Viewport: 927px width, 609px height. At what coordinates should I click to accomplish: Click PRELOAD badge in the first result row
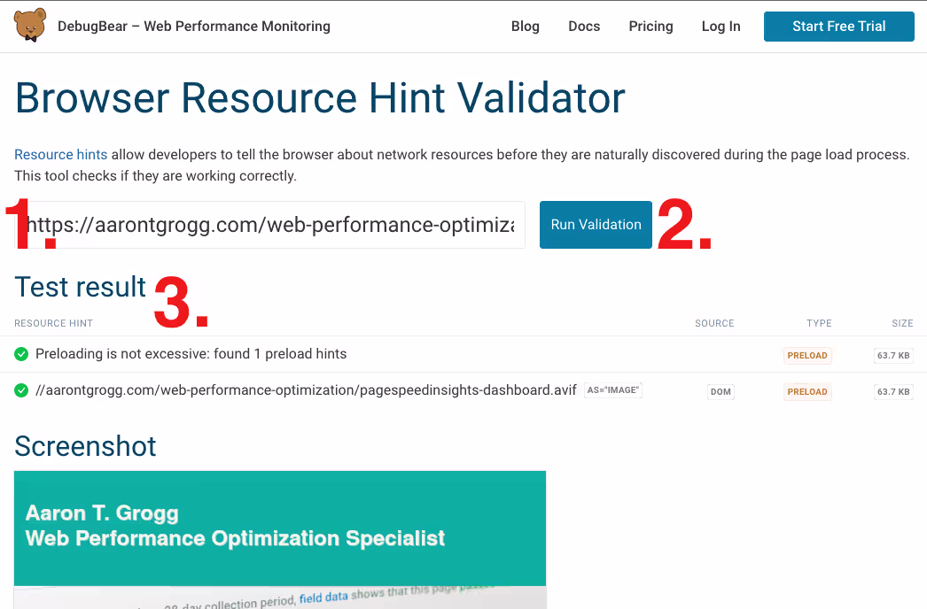[807, 356]
